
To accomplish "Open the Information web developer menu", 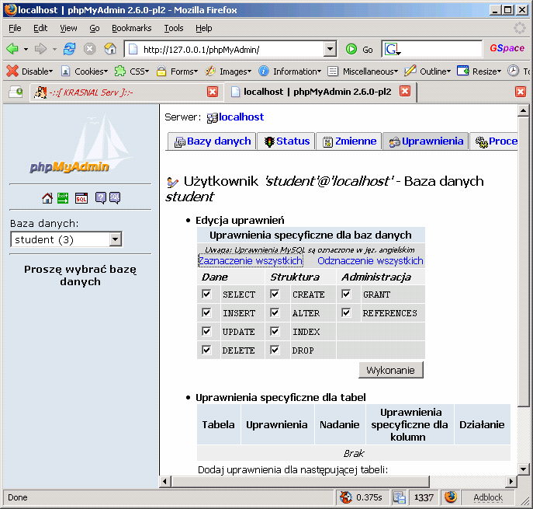I will tap(289, 71).
